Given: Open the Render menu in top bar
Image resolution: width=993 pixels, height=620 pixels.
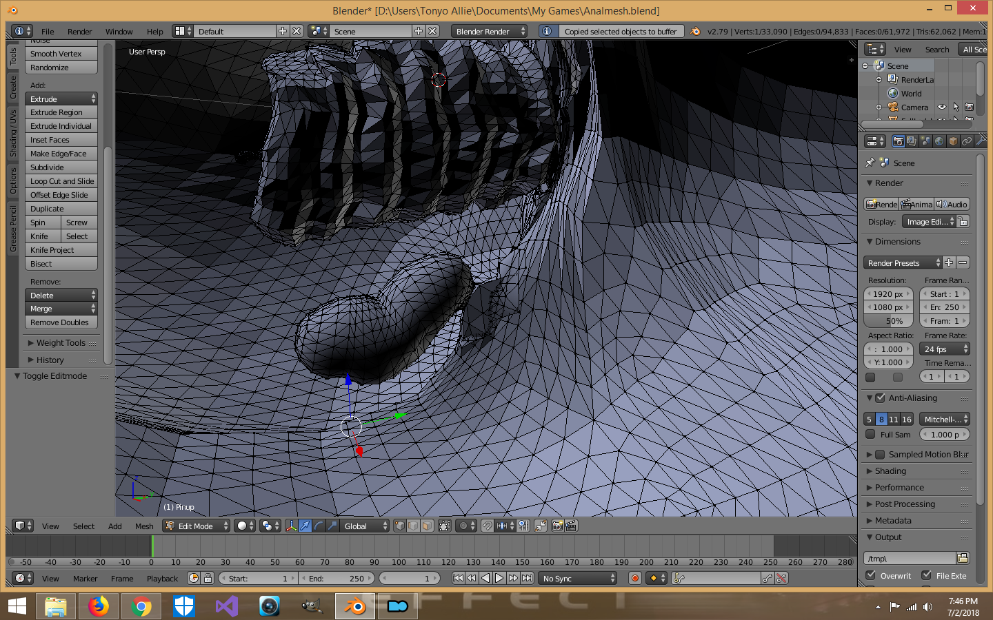Looking at the screenshot, I should 79,31.
